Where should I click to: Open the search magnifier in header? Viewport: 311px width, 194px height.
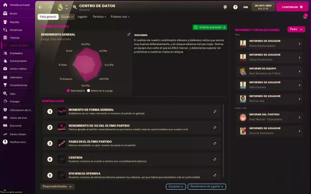coord(74,7)
